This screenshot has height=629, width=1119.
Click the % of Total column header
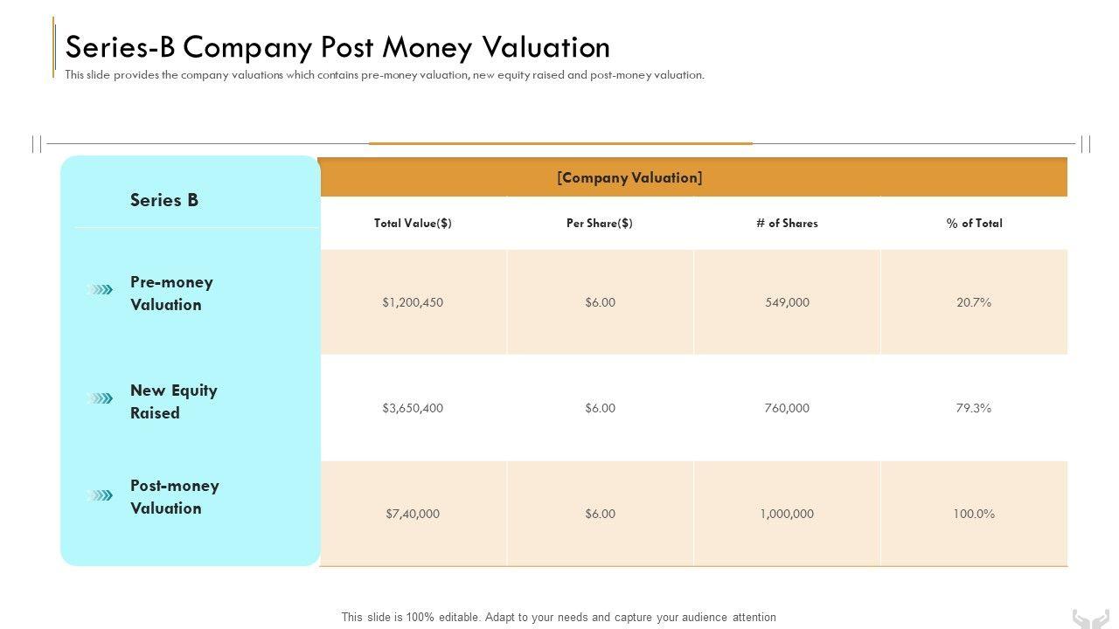click(974, 224)
